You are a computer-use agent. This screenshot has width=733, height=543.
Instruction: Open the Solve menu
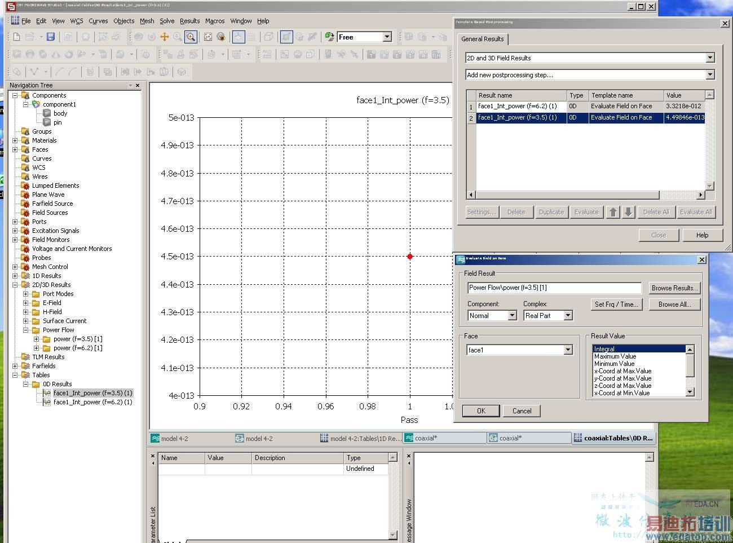coord(167,21)
